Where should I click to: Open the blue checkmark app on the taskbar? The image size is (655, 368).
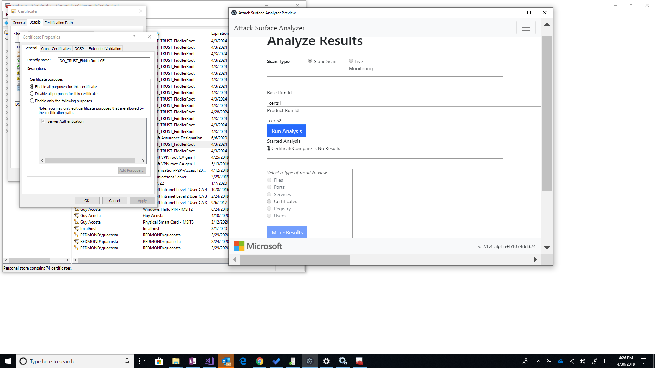(276, 361)
